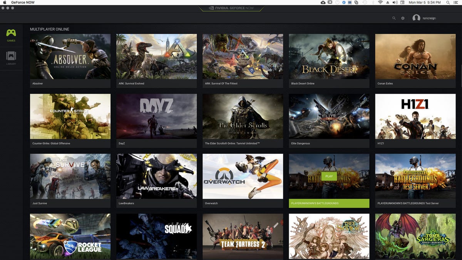Image resolution: width=462 pixels, height=260 pixels.
Task: Click the NVIDIA GeForce NOW logo banner
Action: 230,7
